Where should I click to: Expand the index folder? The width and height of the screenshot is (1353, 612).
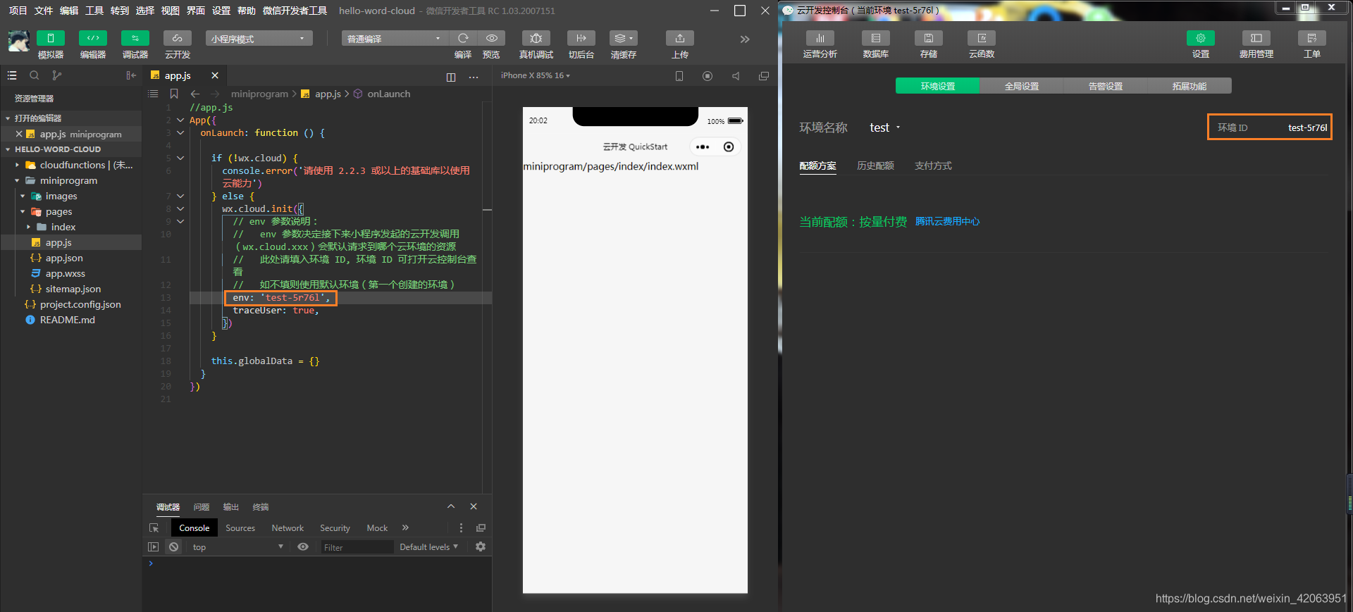click(x=29, y=227)
